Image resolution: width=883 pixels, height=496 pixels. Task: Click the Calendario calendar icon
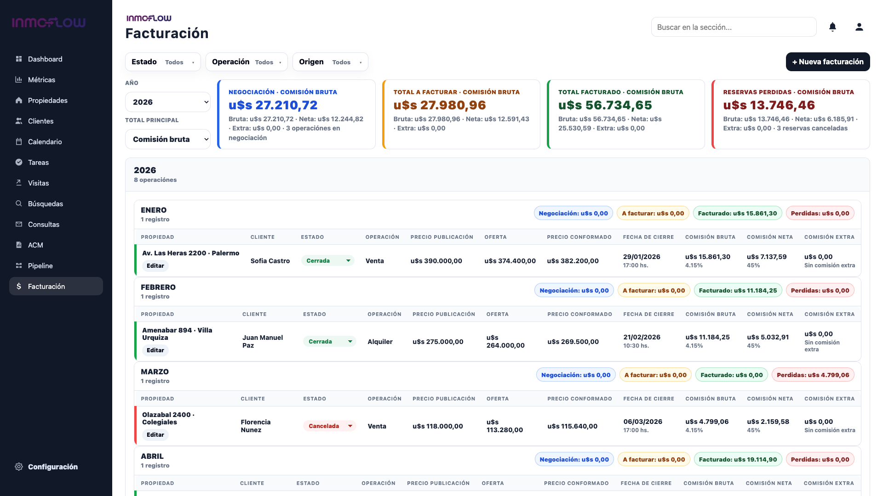pos(19,141)
